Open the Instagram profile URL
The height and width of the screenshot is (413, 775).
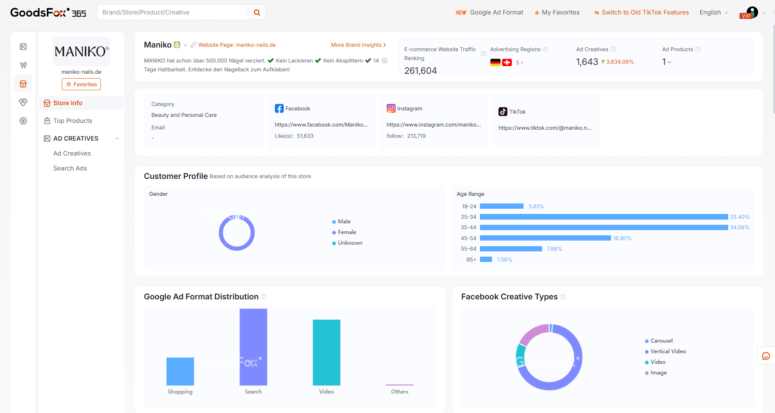(434, 125)
